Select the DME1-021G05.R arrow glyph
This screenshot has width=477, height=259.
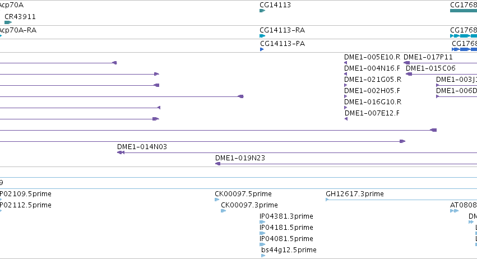pos(346,85)
